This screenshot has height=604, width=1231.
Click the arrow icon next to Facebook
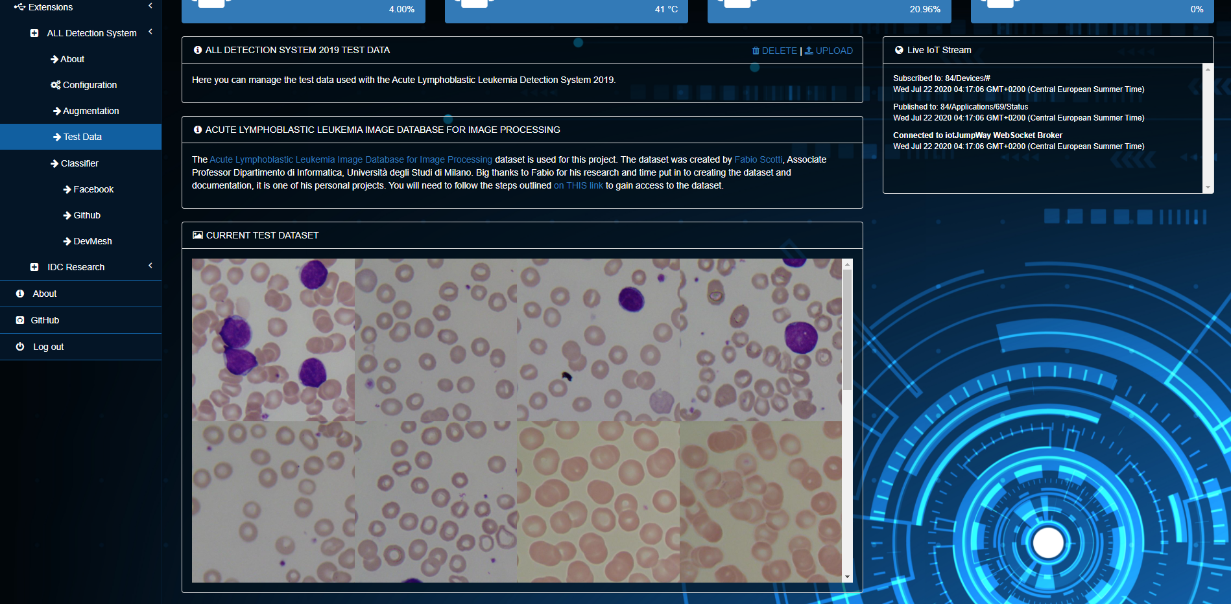pyautogui.click(x=67, y=189)
